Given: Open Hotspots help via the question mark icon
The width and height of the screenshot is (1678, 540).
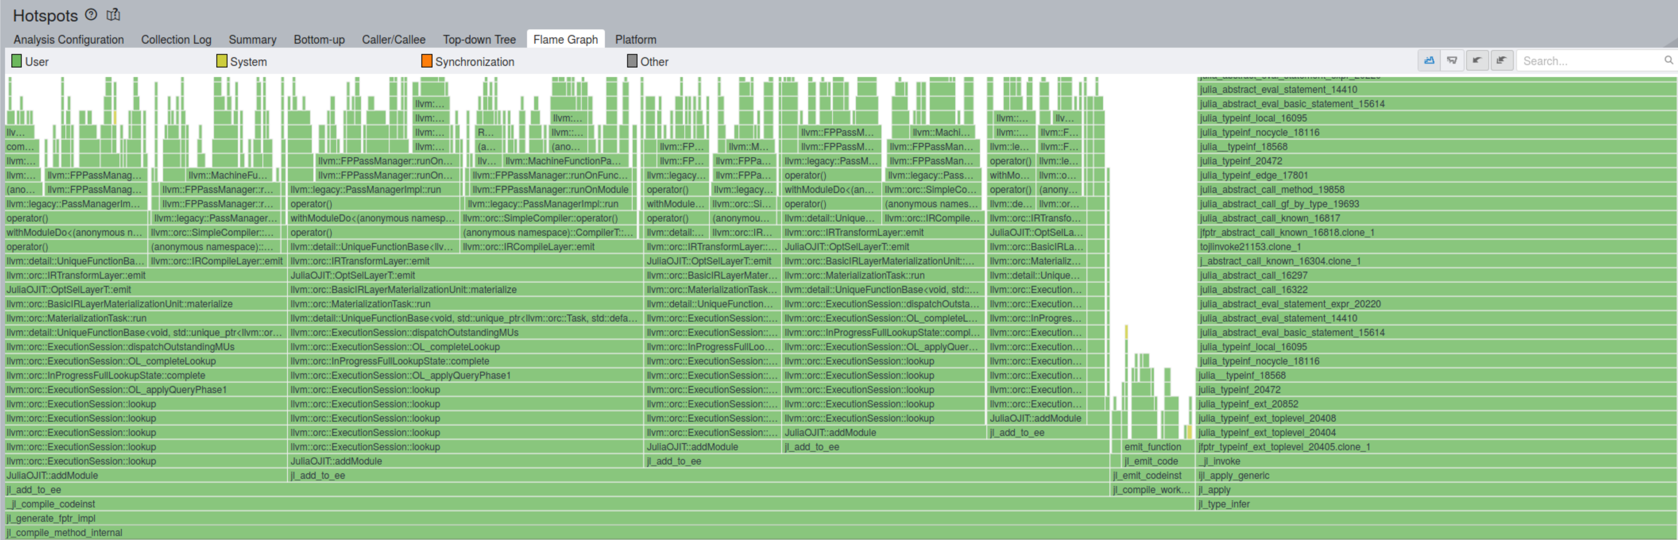Looking at the screenshot, I should click(91, 14).
